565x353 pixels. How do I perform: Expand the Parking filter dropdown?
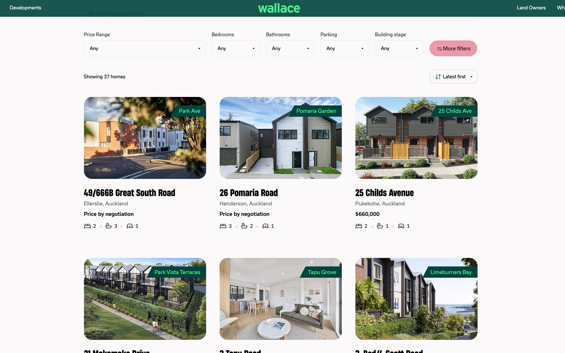coord(345,48)
